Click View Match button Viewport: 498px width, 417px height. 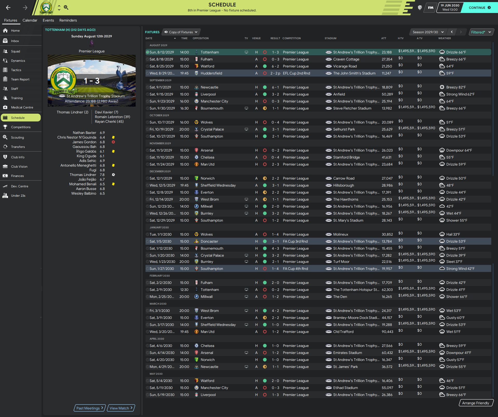[x=121, y=408]
